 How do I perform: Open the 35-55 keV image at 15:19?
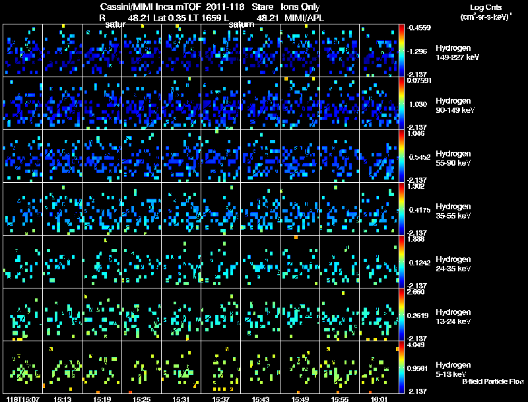102,209
